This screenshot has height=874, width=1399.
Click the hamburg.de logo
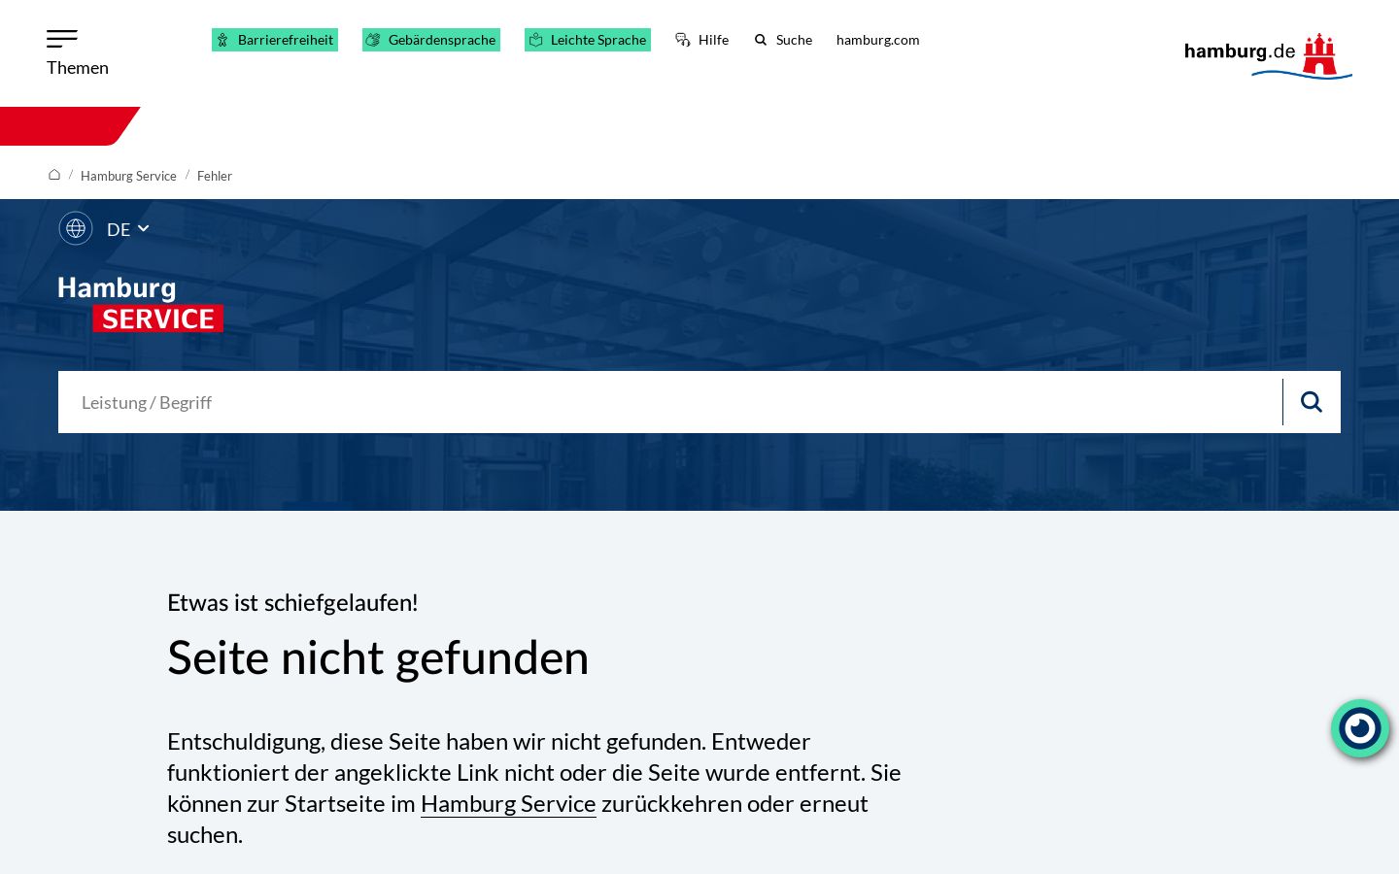click(1268, 55)
